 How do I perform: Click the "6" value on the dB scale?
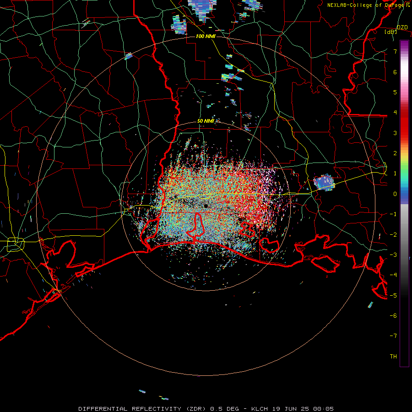pos(395,72)
